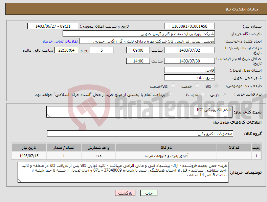The image size is (267, 202).
Task: Click the request creator name field
Action: tap(147, 41)
